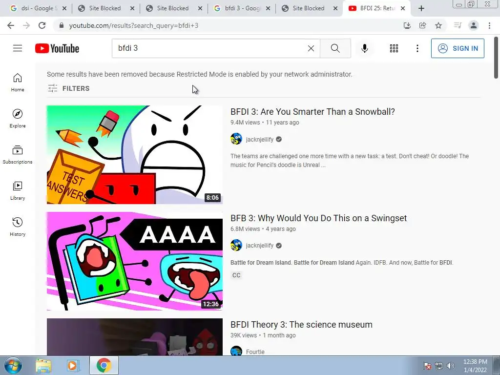Start voice search with the microphone
Image resolution: width=500 pixels, height=375 pixels.
(365, 48)
